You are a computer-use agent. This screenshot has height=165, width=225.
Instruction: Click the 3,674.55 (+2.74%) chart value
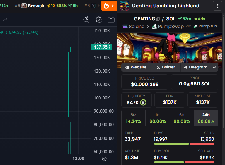pyautogui.click(x=22, y=32)
